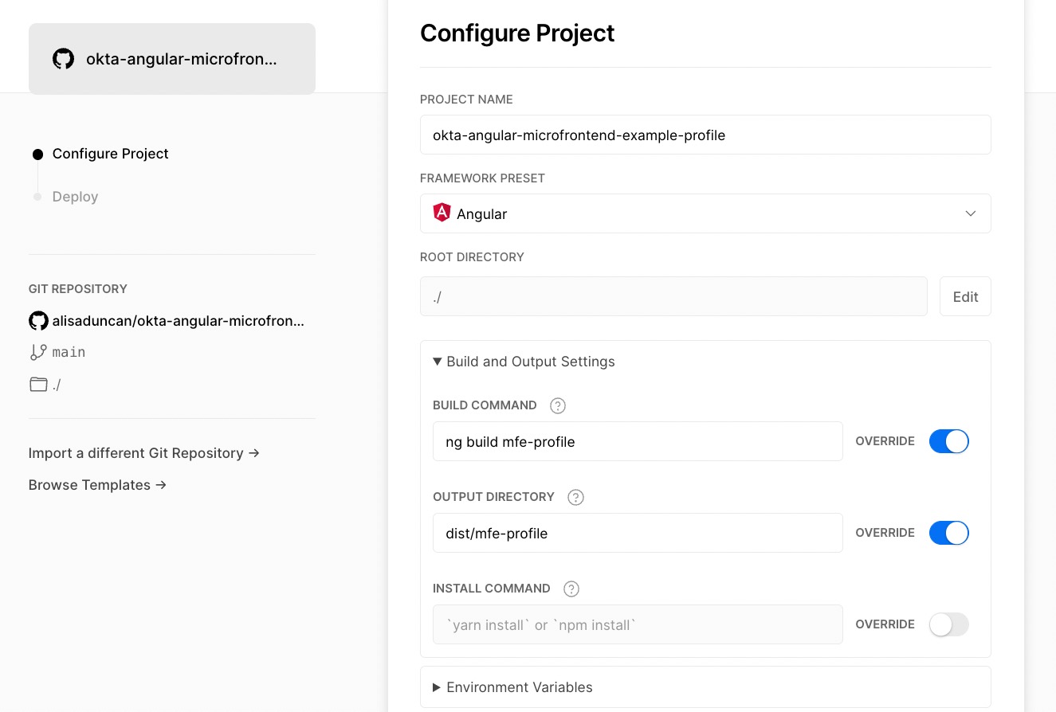Enable the Install Command override toggle
This screenshot has width=1056, height=712.
[948, 624]
